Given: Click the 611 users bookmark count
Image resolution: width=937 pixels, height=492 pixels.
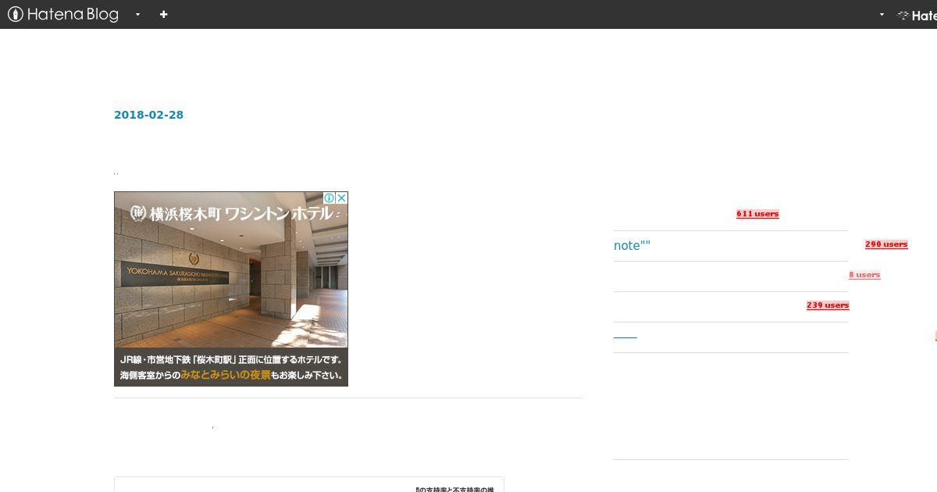Looking at the screenshot, I should click(757, 214).
